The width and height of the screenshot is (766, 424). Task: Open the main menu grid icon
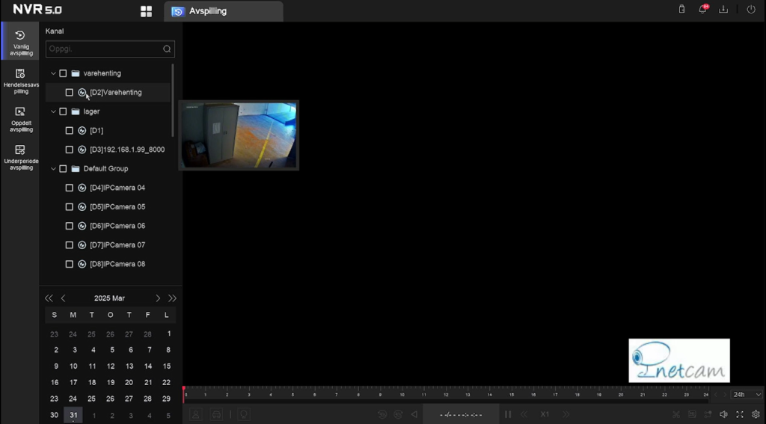pyautogui.click(x=146, y=11)
